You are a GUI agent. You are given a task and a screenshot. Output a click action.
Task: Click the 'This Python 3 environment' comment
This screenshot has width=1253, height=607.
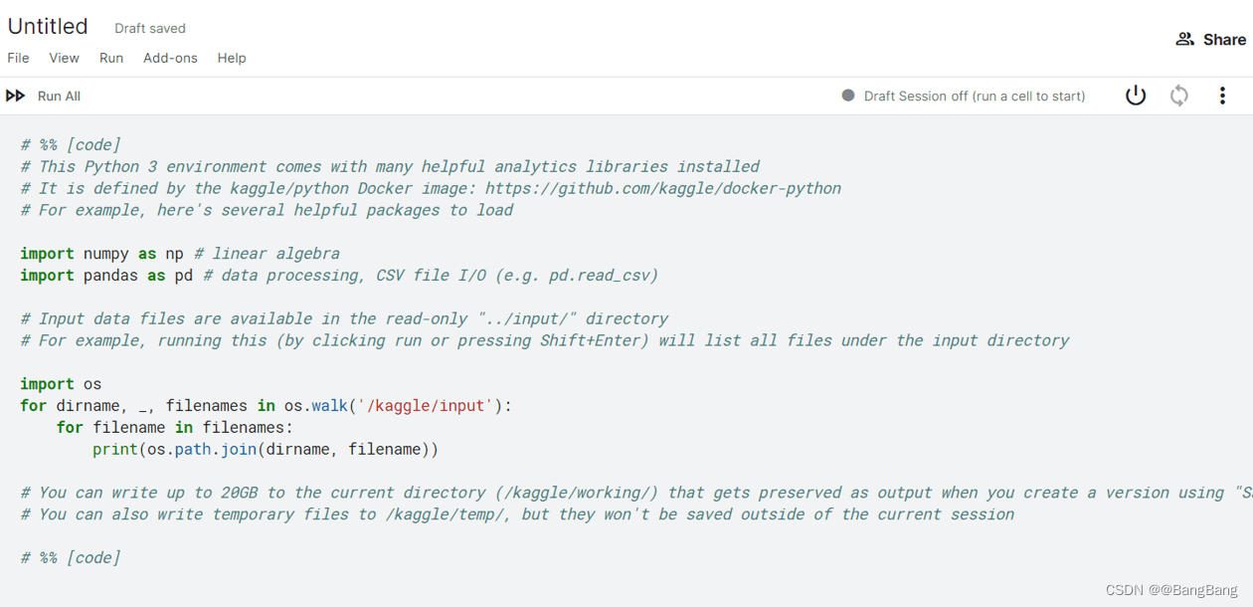(390, 167)
